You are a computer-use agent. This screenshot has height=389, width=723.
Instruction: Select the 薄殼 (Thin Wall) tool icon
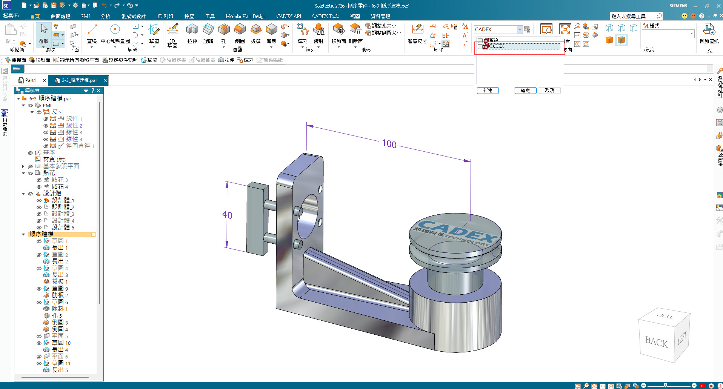271,30
